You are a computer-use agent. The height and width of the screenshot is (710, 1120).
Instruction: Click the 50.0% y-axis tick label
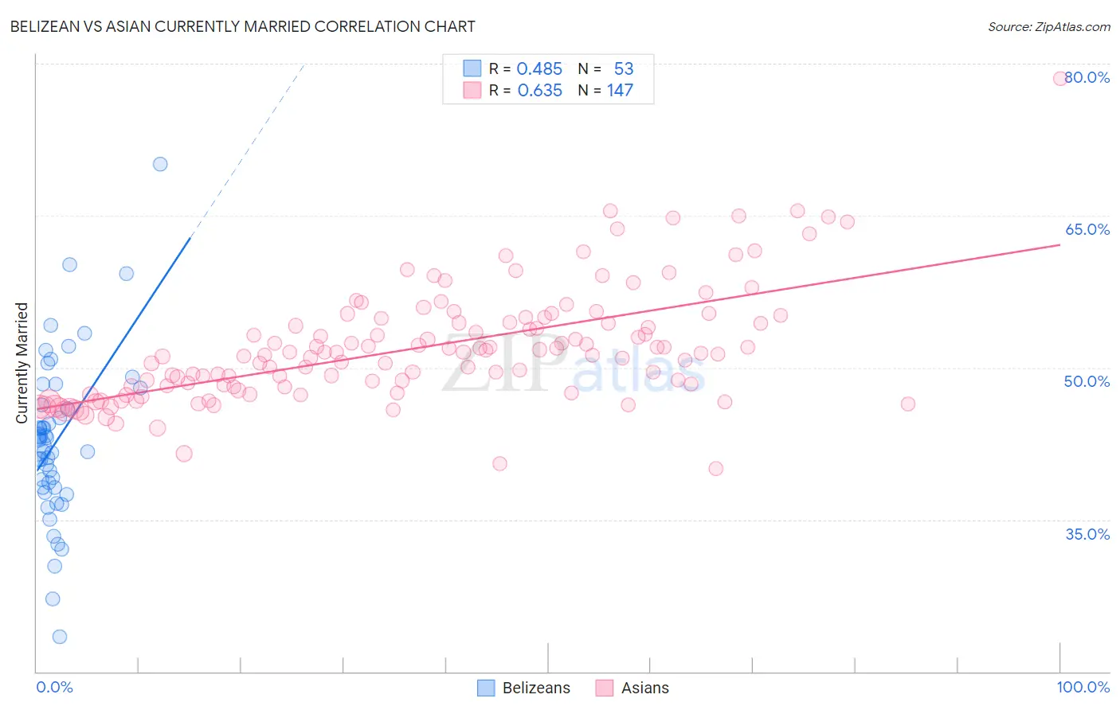(1087, 381)
